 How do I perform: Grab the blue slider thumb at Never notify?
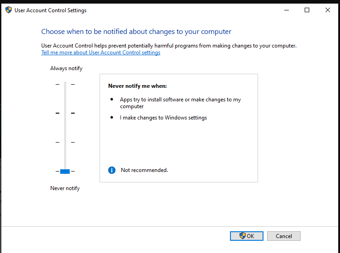65,171
